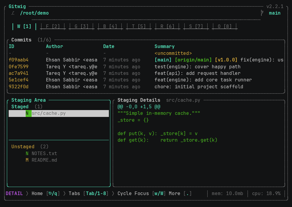Click the Cycle Focus [w/W] hint
The image size is (292, 207).
click(x=142, y=194)
